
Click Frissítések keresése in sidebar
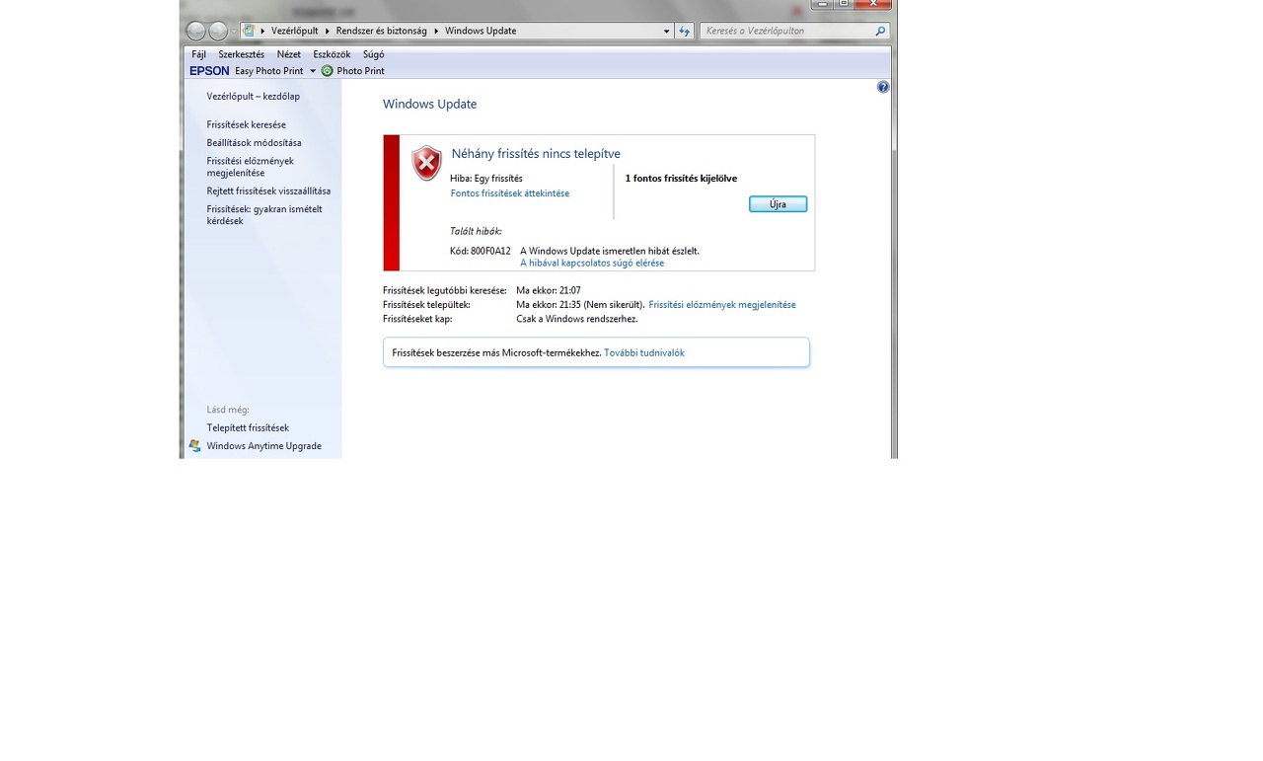(x=247, y=125)
